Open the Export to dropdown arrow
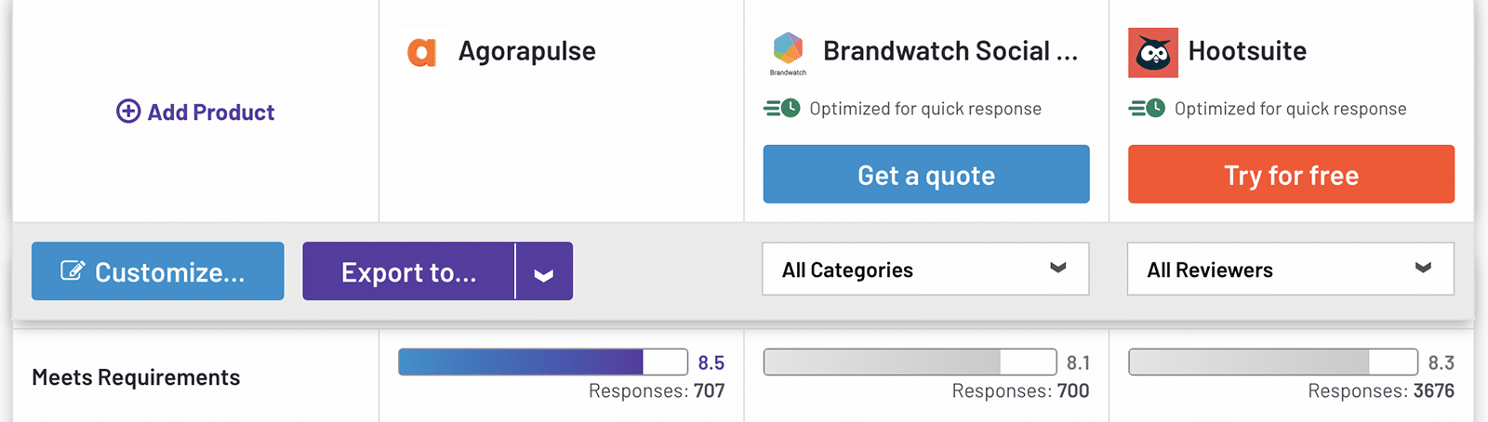1488x422 pixels. (544, 272)
